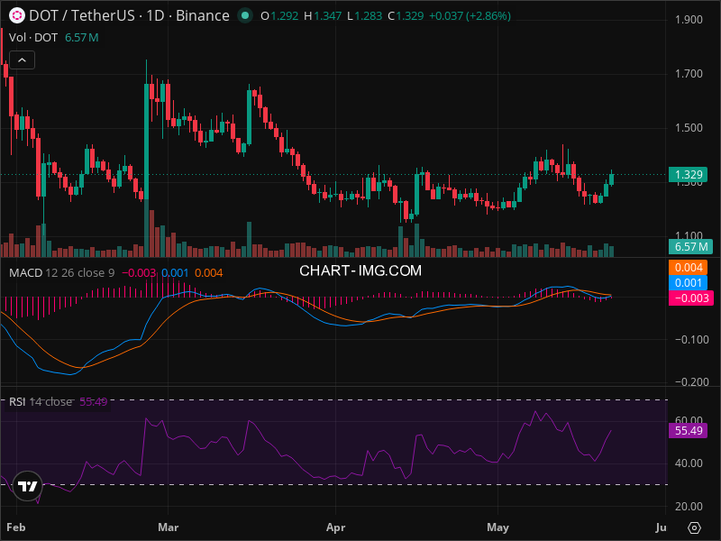
Task: Click the 40.00 RSI axis label
Action: 689,463
